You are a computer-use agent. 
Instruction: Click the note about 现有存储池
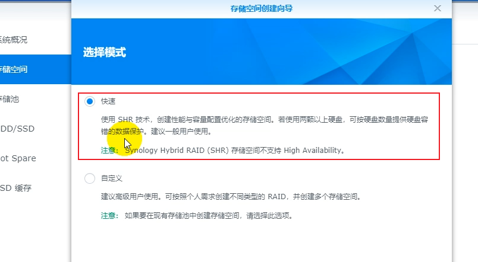pos(209,216)
